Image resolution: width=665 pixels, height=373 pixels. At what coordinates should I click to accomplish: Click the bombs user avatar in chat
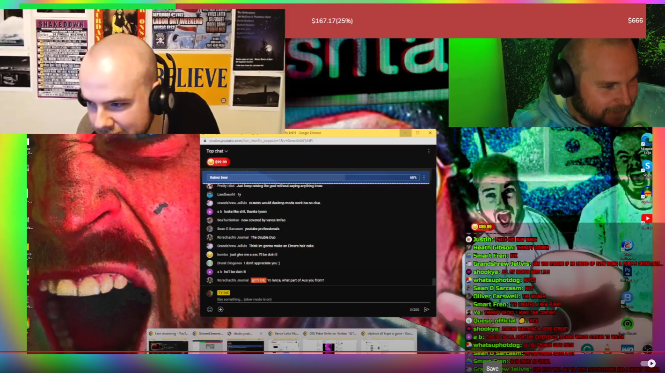coord(210,255)
